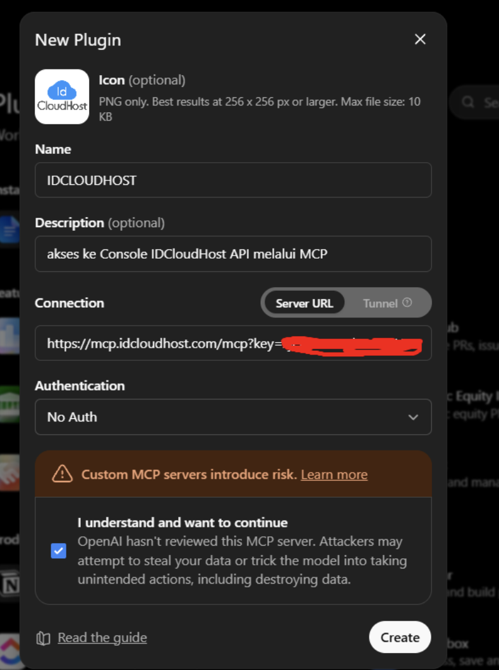The width and height of the screenshot is (499, 670).
Task: Click the blue document icon in sidebar
Action: click(9, 230)
